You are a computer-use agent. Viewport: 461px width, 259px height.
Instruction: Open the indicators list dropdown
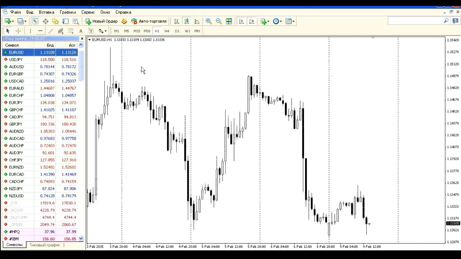tap(265, 21)
